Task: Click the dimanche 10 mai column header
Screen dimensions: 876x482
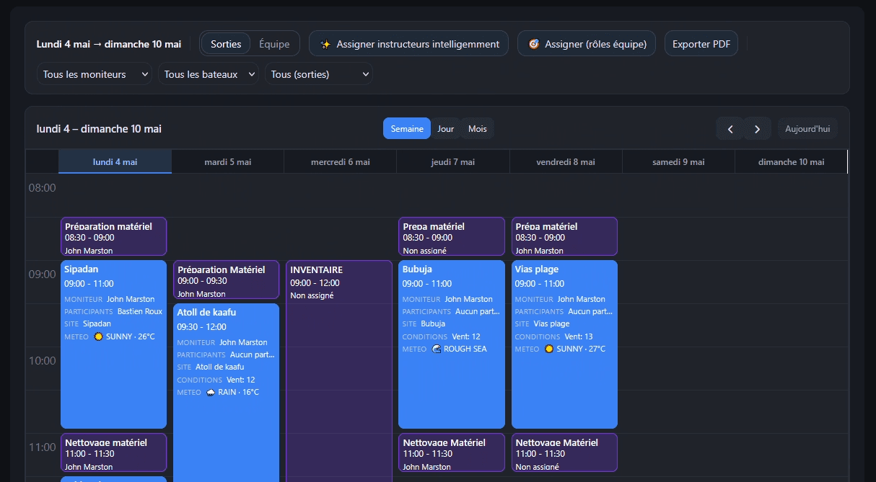Action: 791,162
